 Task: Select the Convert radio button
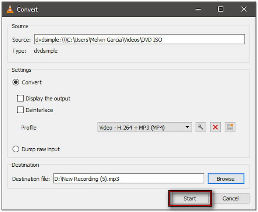16,82
